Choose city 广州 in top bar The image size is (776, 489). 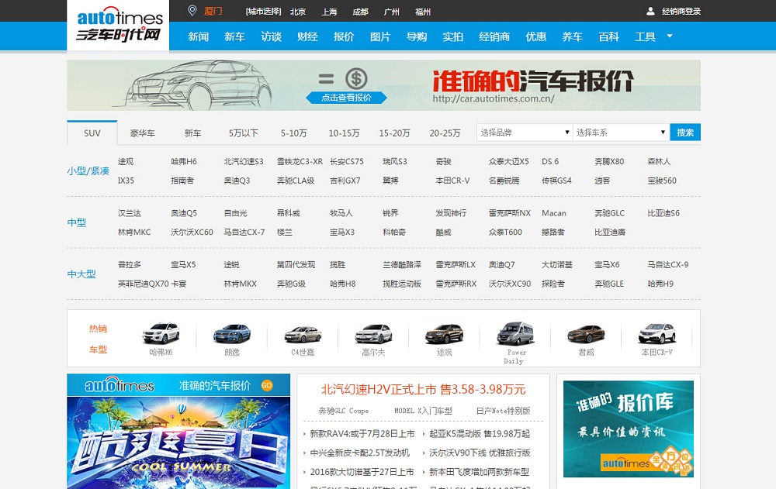[x=391, y=12]
